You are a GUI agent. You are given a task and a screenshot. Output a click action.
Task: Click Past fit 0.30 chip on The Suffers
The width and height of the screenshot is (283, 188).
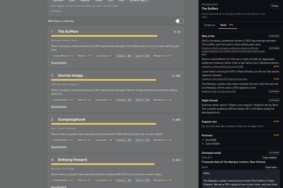[84, 56]
